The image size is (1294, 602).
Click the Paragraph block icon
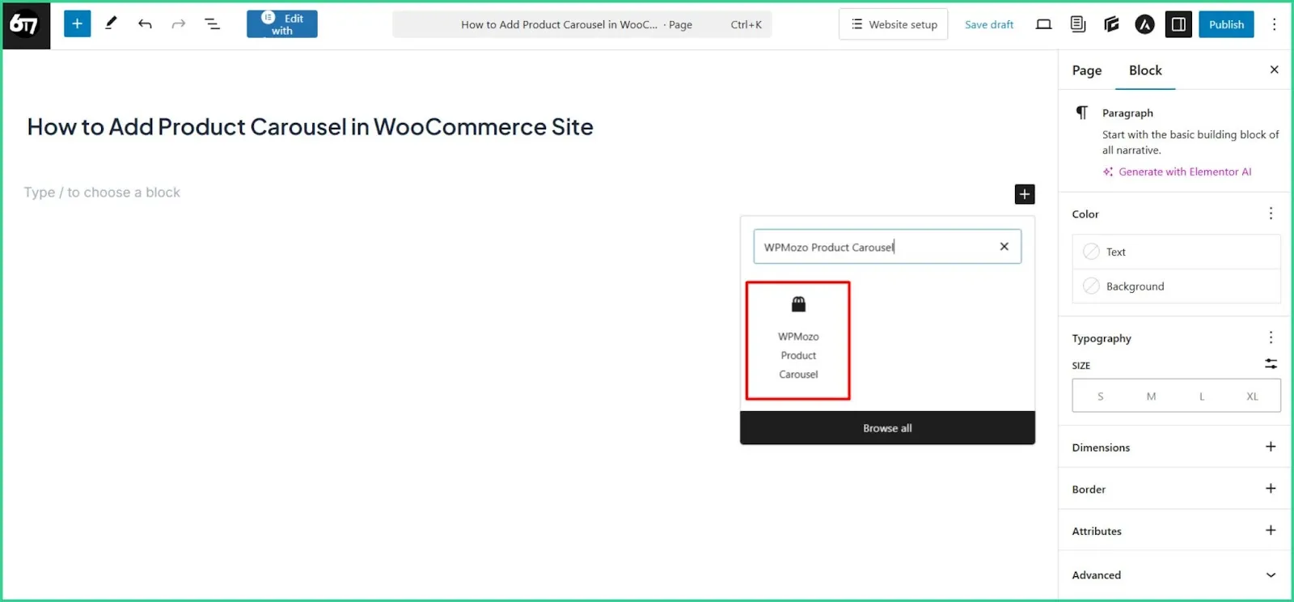click(1082, 113)
